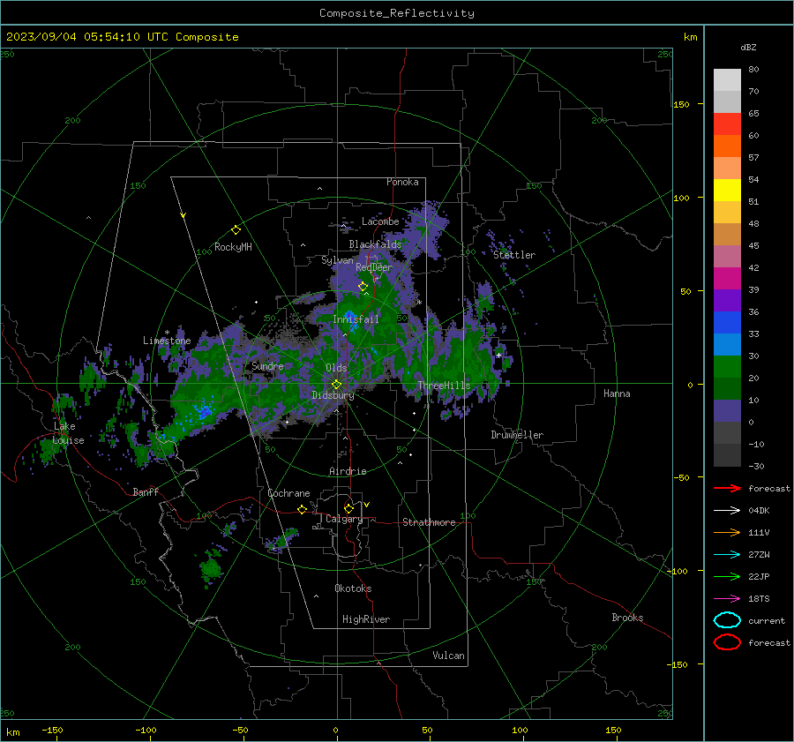The image size is (794, 742).
Task: Click the Stettler city label
Action: pos(514,255)
